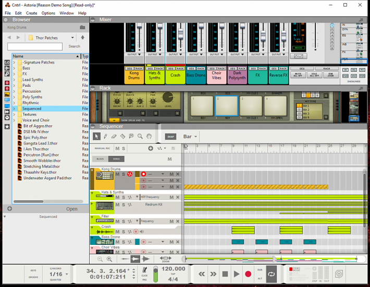370x287 pixels.
Task: Click the Crash channel volume fader
Action: (x=181, y=34)
